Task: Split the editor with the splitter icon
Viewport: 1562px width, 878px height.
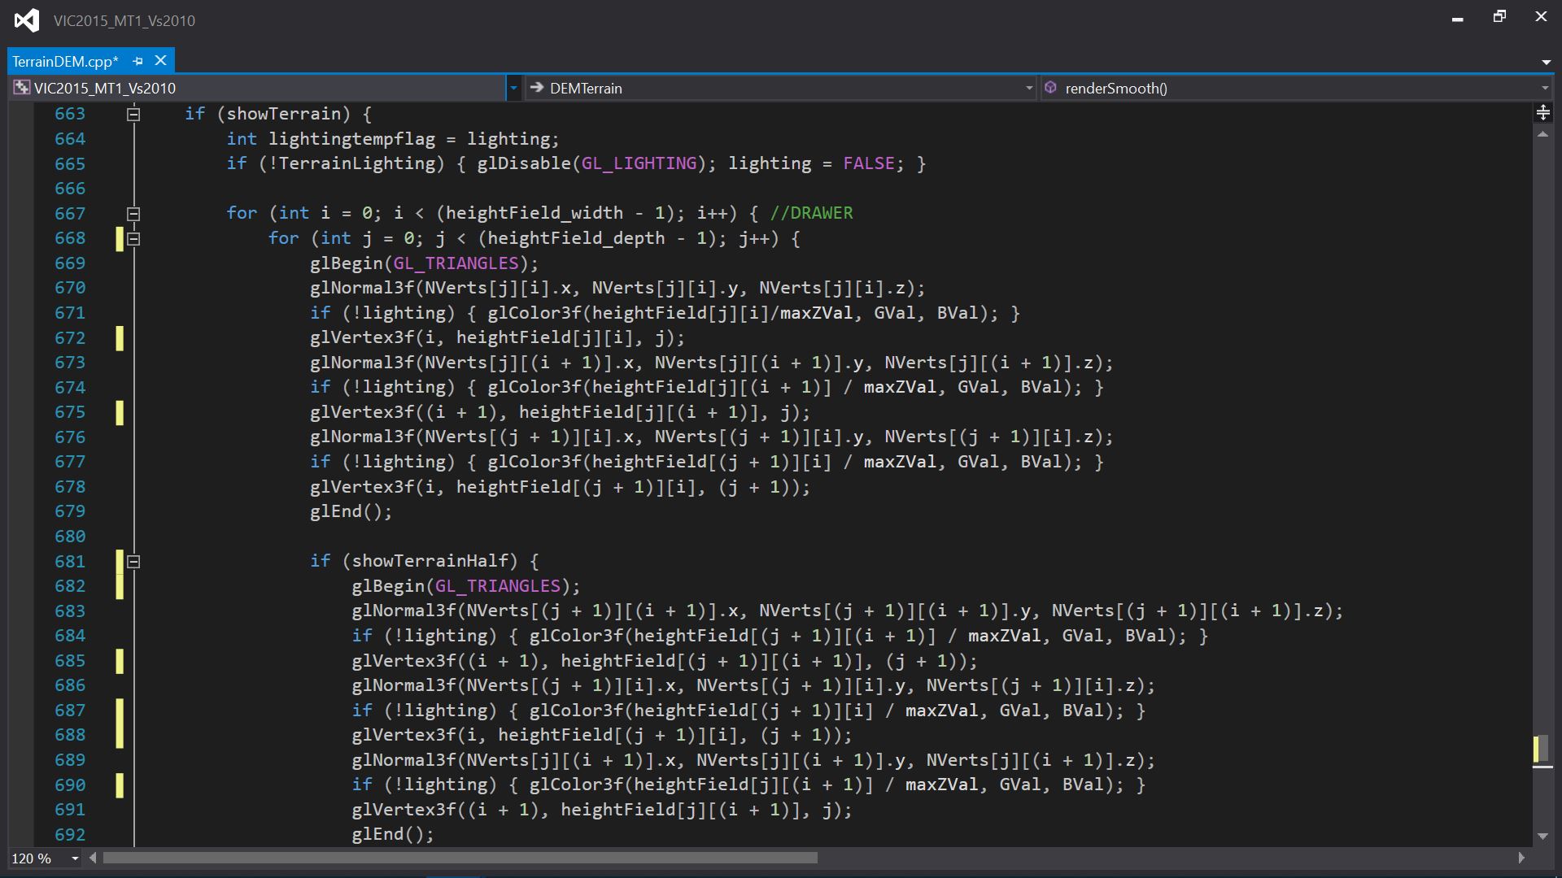Action: (x=1542, y=112)
